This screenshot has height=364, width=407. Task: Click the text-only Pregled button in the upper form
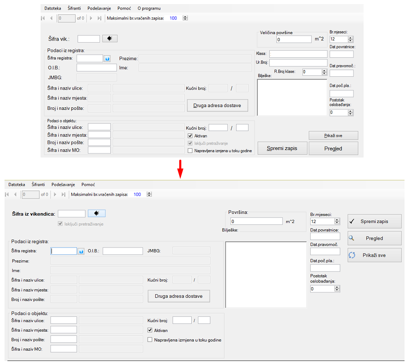[333, 148]
